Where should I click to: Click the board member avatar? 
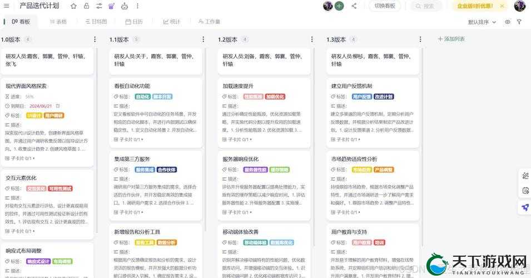click(x=327, y=6)
